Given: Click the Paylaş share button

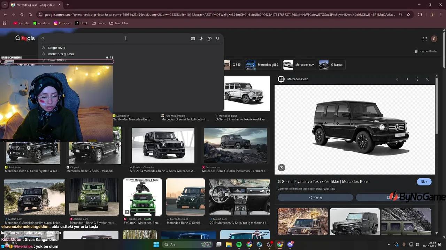Looking at the screenshot, I should pos(315,197).
